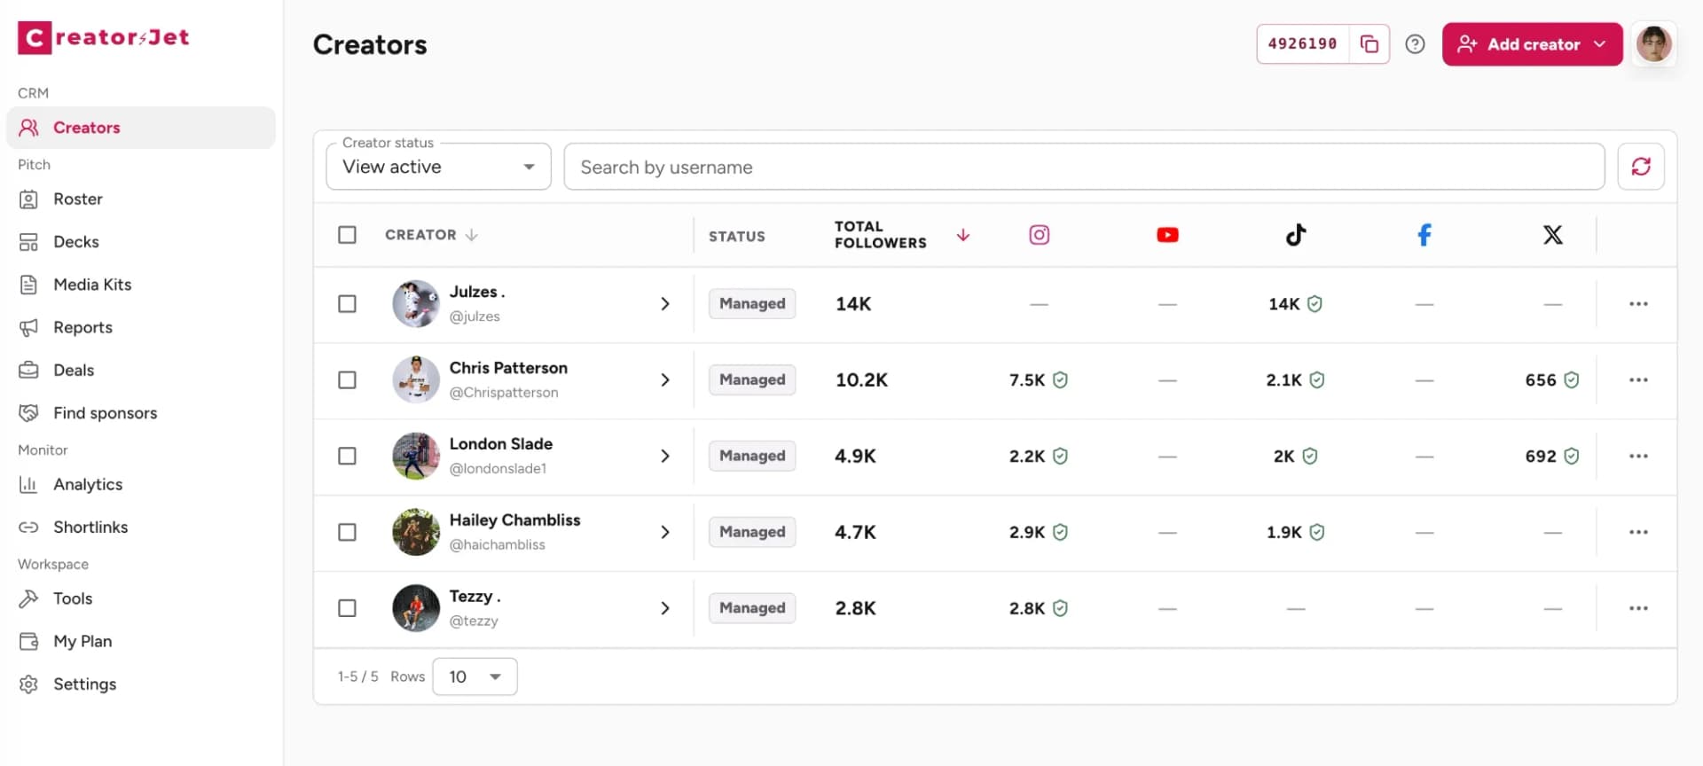Go to Roster in the sidebar

[x=141, y=199]
